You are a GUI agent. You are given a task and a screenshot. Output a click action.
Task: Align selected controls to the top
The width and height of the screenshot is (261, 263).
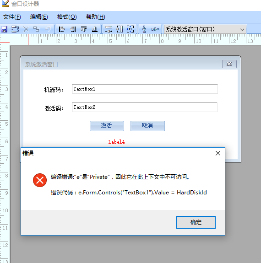pyautogui.click(x=84, y=29)
